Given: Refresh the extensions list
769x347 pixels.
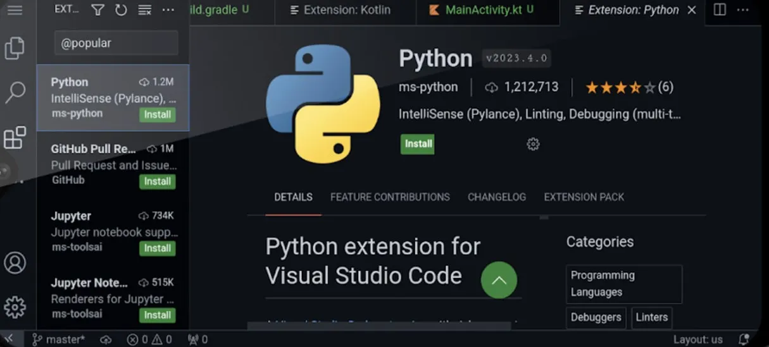Looking at the screenshot, I should point(121,9).
